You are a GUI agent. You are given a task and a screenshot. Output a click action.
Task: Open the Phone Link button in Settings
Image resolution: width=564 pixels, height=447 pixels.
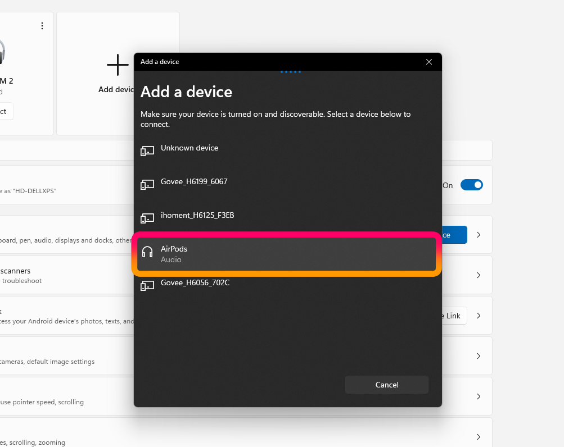point(454,316)
